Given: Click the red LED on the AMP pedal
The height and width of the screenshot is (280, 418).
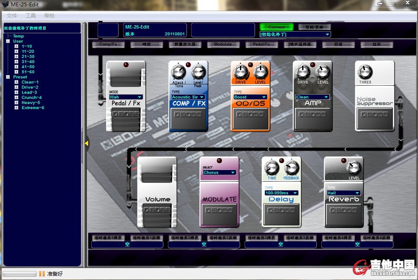Looking at the screenshot, I should [313, 64].
